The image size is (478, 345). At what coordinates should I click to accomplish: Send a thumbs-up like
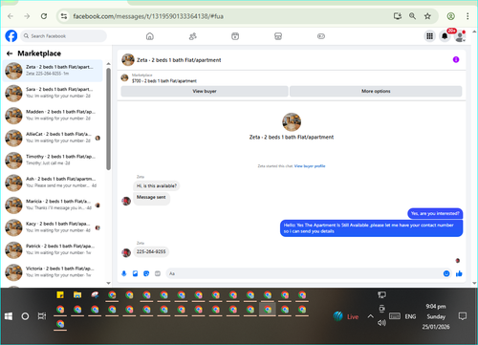click(459, 273)
